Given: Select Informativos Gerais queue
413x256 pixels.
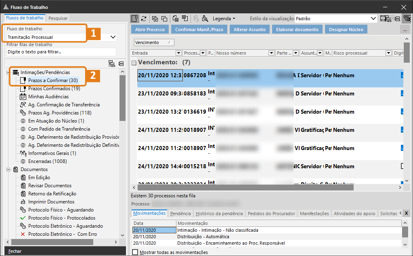Looking at the screenshot, I should tap(52, 153).
